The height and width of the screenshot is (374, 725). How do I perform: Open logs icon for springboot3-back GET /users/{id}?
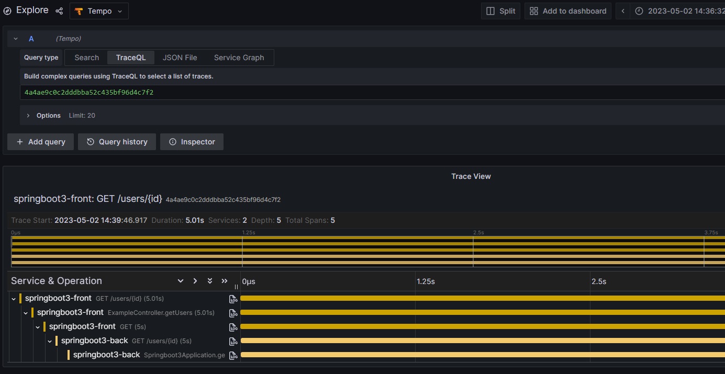[233, 342]
